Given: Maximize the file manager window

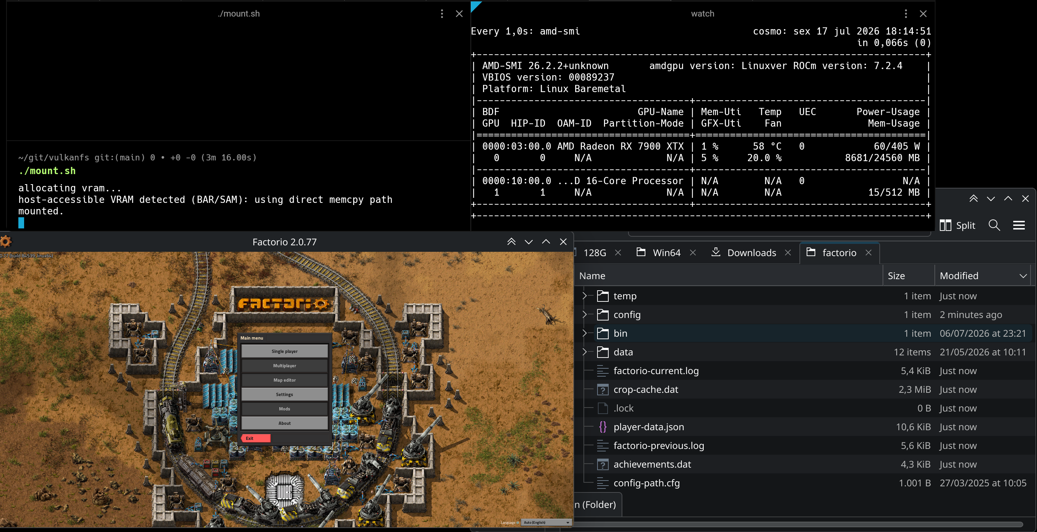Looking at the screenshot, I should click(x=1008, y=199).
